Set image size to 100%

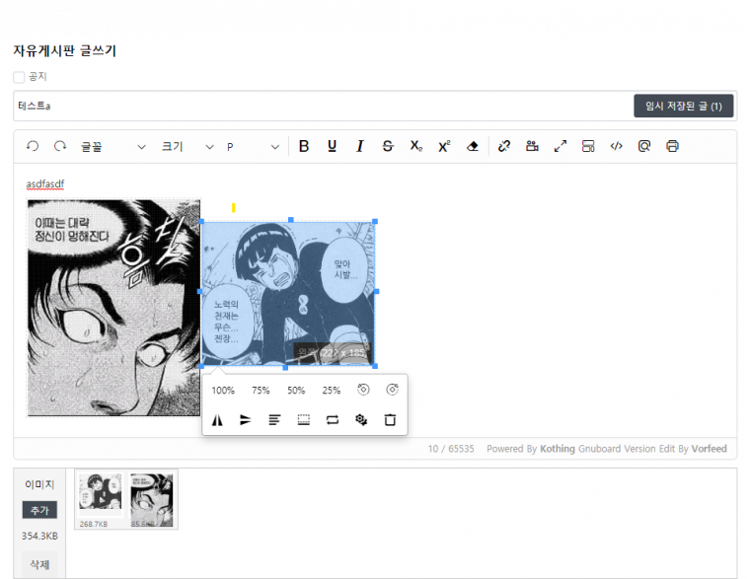223,391
